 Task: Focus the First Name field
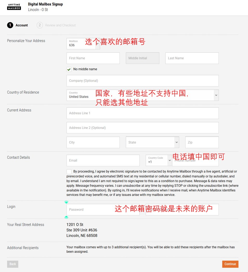pyautogui.click(x=93, y=58)
